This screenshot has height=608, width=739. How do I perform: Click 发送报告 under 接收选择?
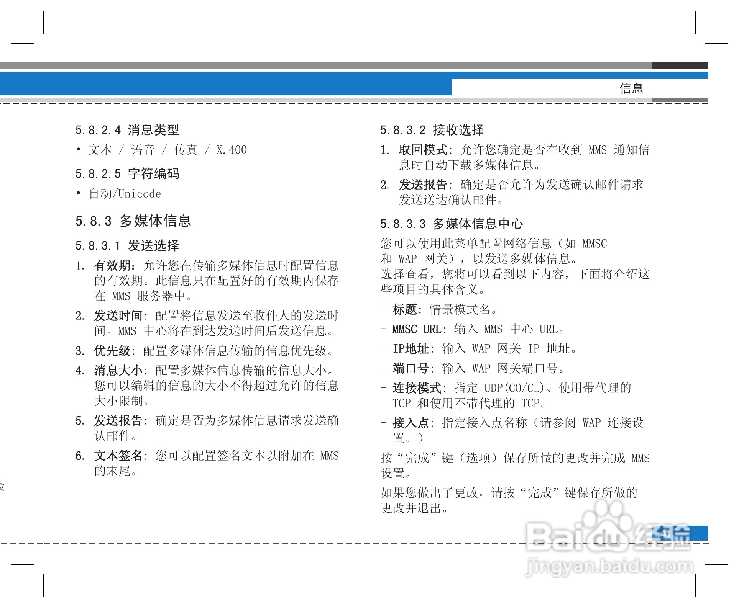coord(423,185)
